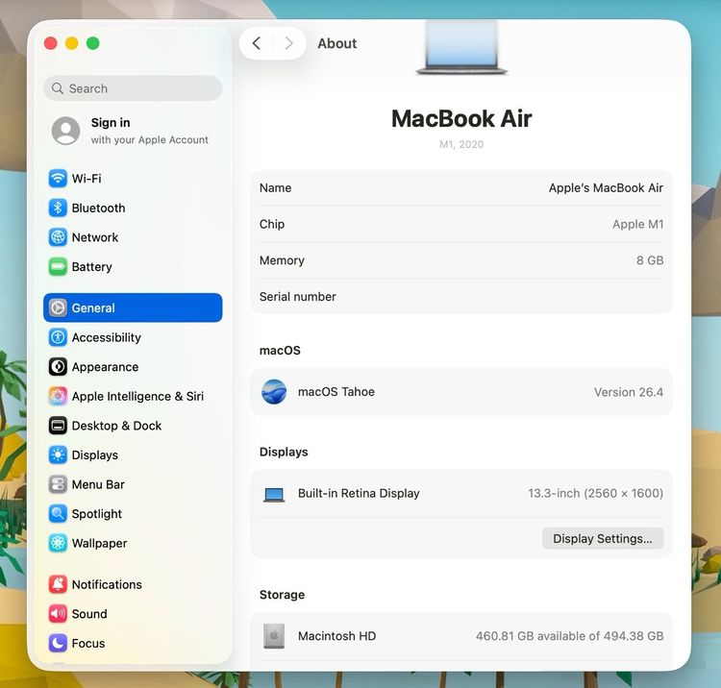Click the Notifications bell icon
The width and height of the screenshot is (721, 688).
[58, 584]
